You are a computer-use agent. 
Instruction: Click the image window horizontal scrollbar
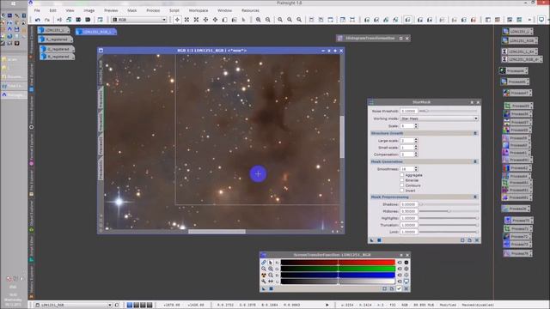pyautogui.click(x=217, y=231)
